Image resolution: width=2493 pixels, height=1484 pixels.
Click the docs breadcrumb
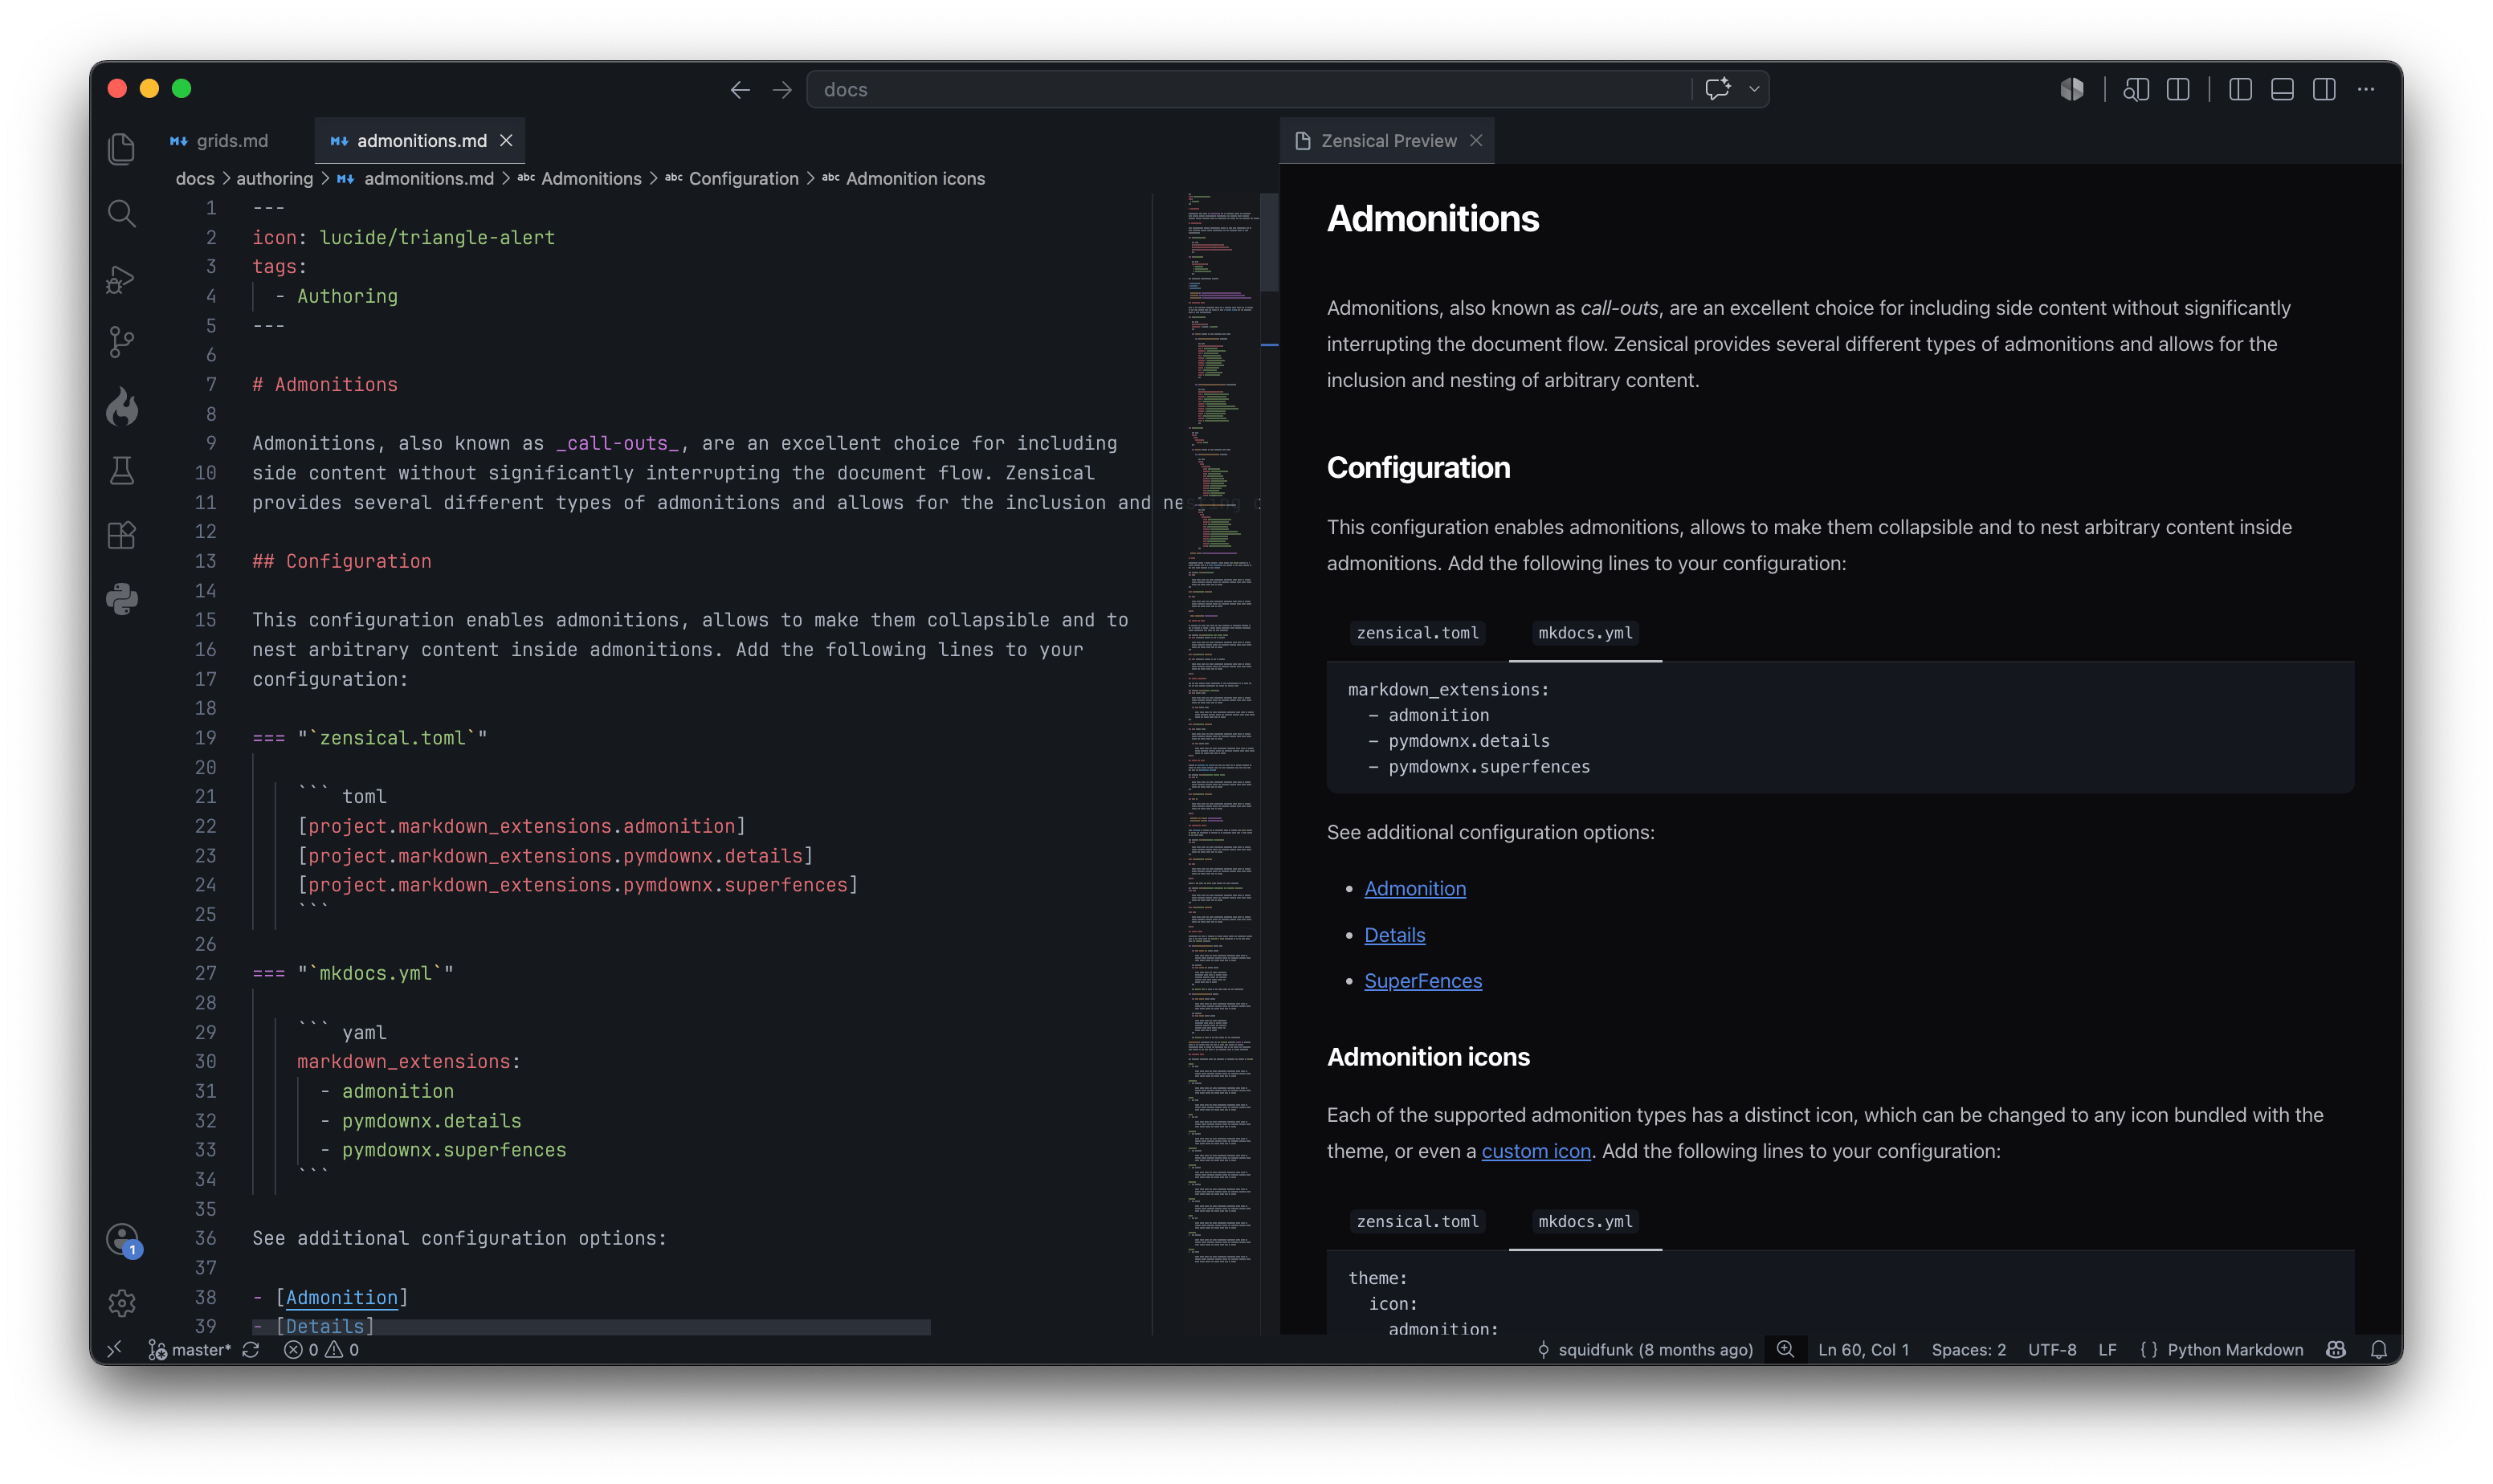click(195, 179)
